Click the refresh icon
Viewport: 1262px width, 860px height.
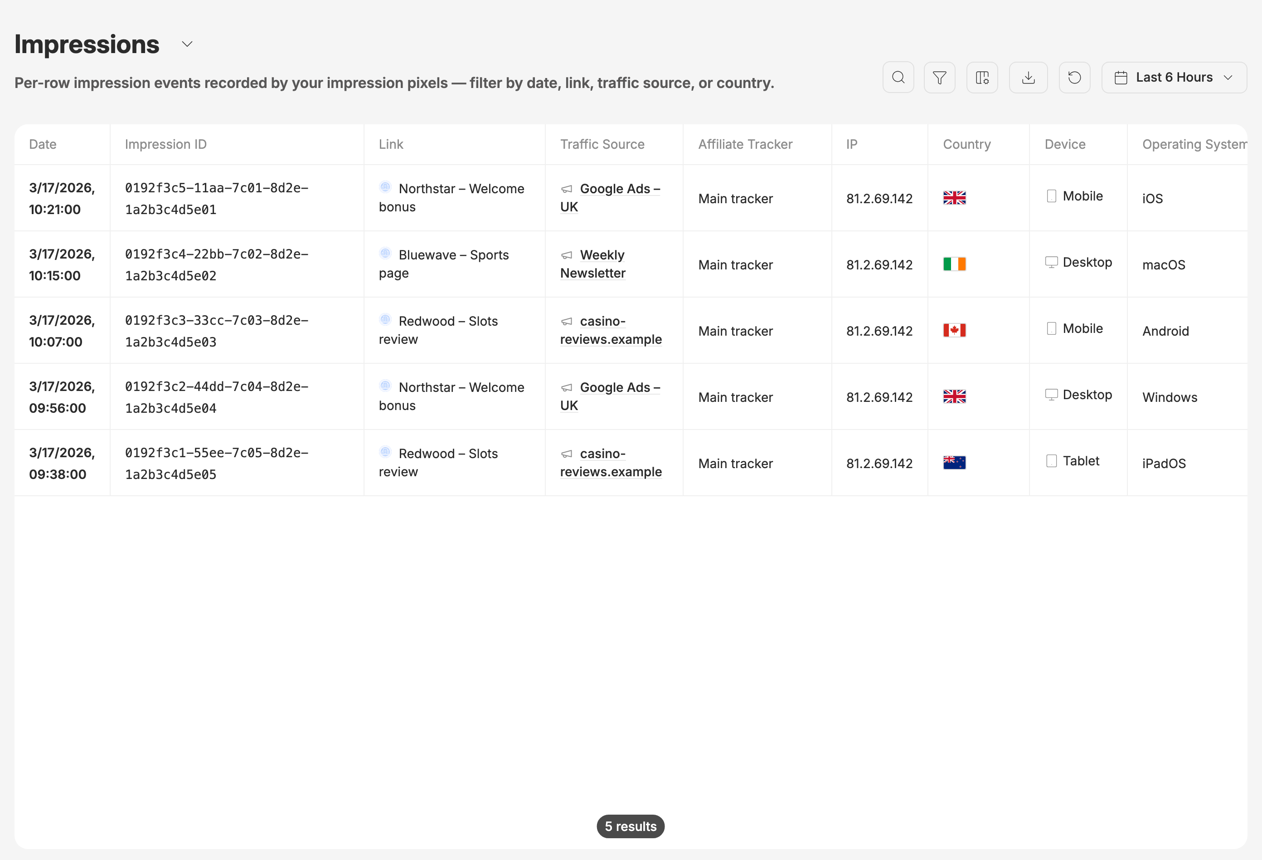coord(1074,78)
